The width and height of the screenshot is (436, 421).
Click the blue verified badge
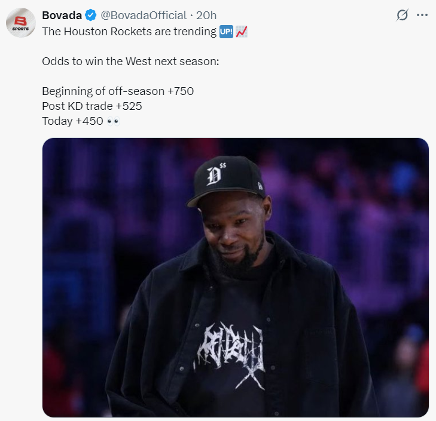coord(91,16)
